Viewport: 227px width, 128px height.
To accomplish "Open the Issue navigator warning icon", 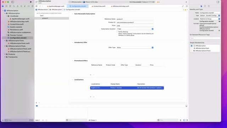I will click(17, 6).
